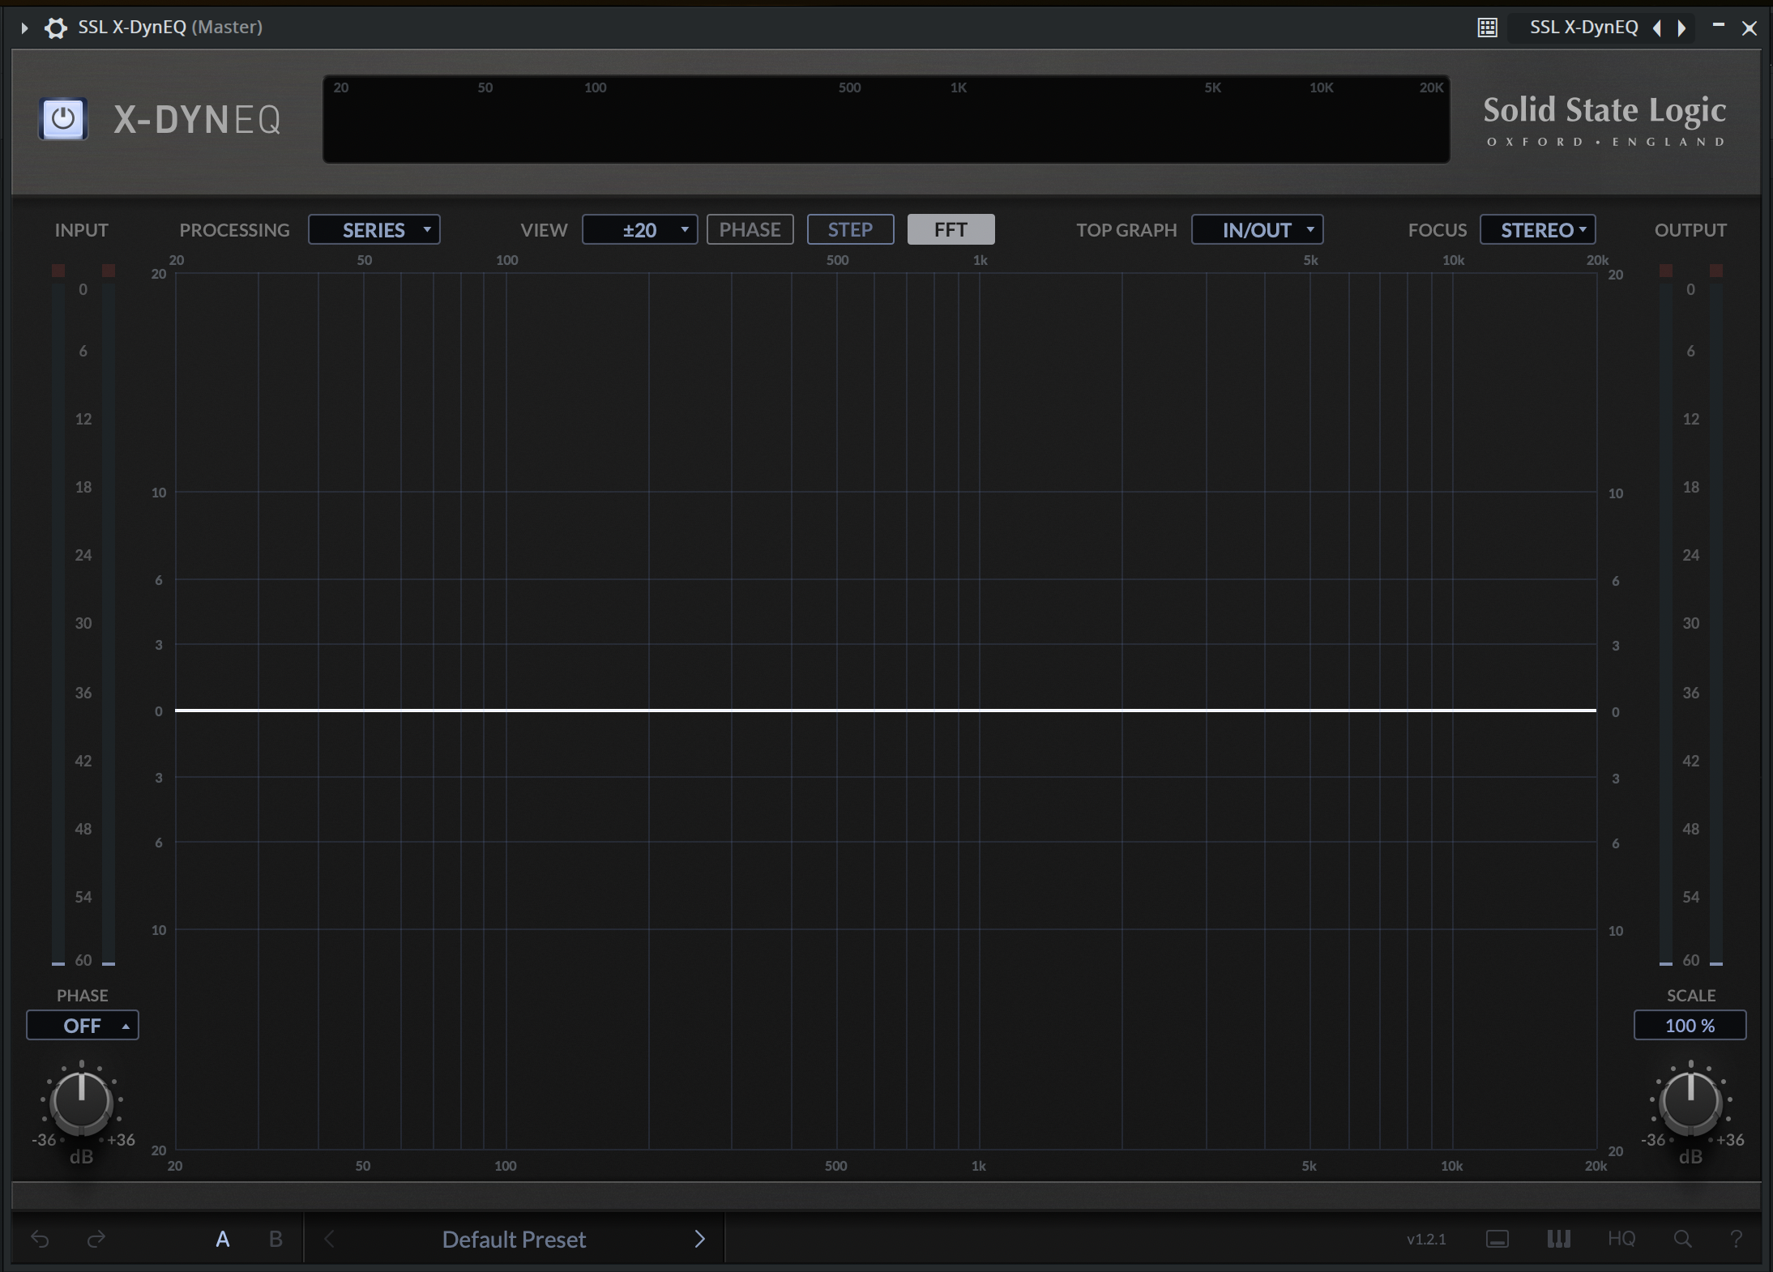Switch to the FFT view tab
This screenshot has height=1272, width=1773.
(x=950, y=229)
